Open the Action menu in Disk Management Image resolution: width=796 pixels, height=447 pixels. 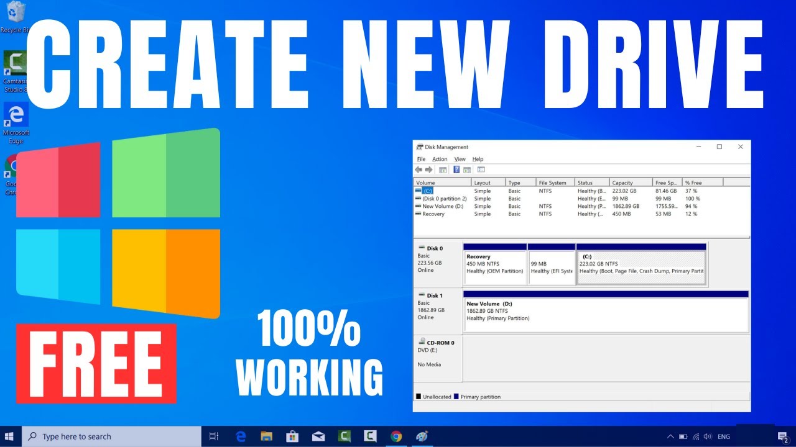tap(440, 159)
